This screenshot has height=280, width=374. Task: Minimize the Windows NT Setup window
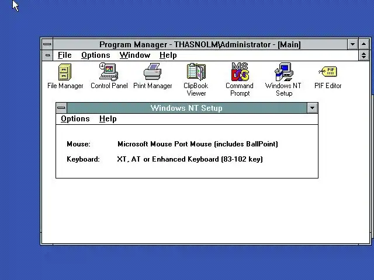tap(312, 108)
